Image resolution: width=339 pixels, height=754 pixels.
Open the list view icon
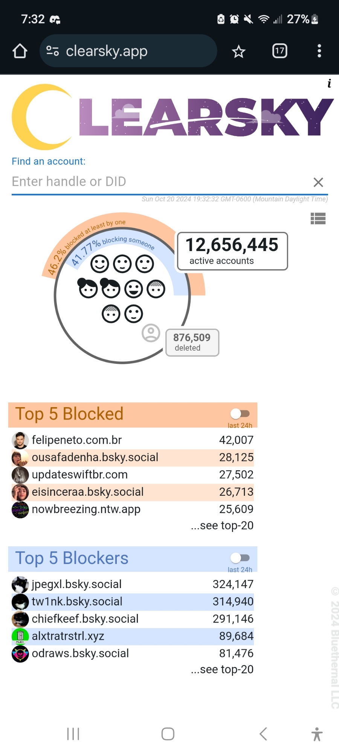pyautogui.click(x=318, y=219)
